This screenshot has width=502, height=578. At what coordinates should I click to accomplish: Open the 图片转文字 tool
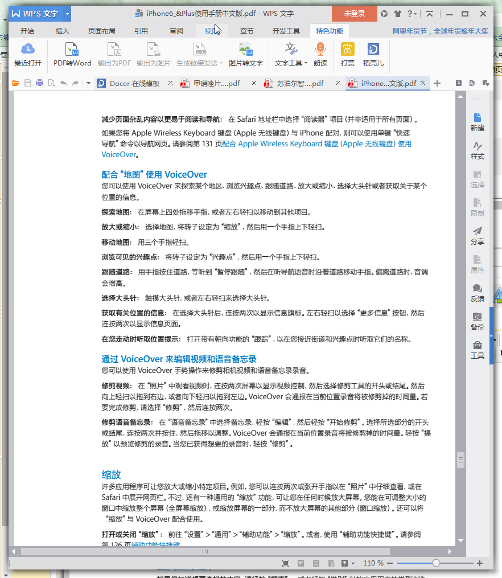(245, 50)
